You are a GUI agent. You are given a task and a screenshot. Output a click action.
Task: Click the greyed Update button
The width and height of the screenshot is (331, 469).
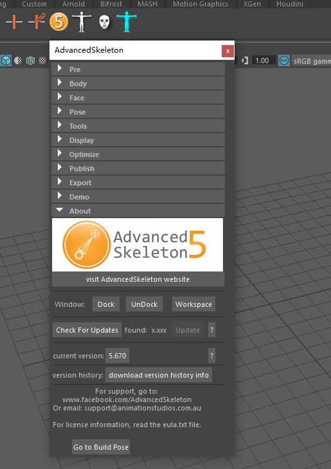point(188,330)
